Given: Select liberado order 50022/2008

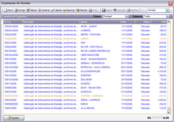Looking at the screenshot, I should coord(10,39).
